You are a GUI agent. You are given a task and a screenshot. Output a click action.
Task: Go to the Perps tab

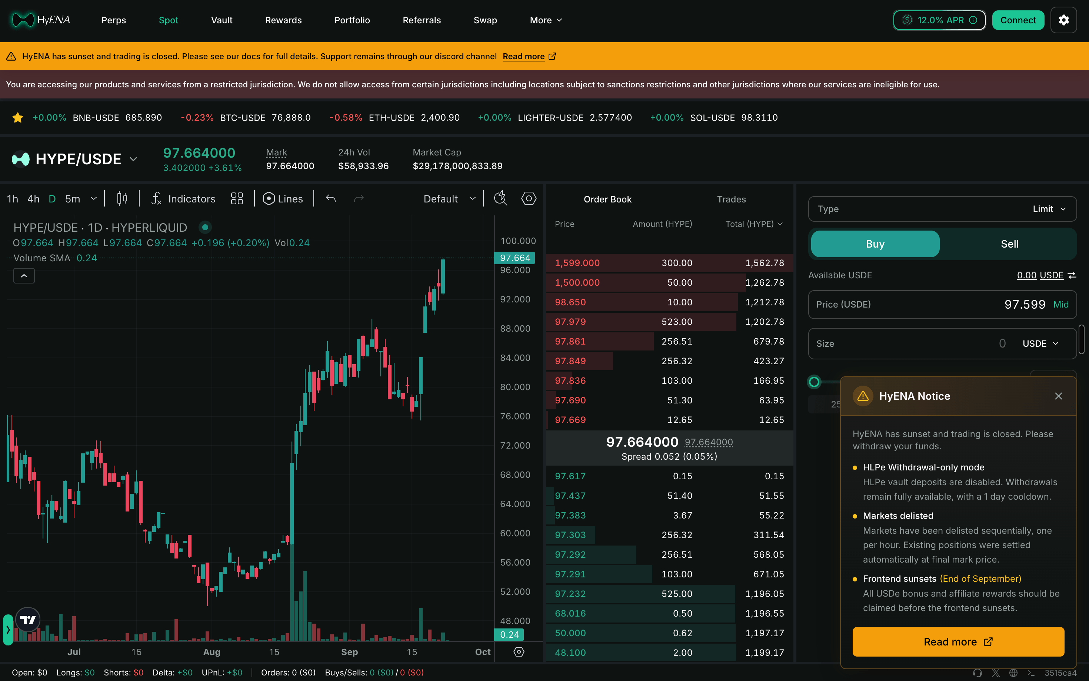click(114, 20)
